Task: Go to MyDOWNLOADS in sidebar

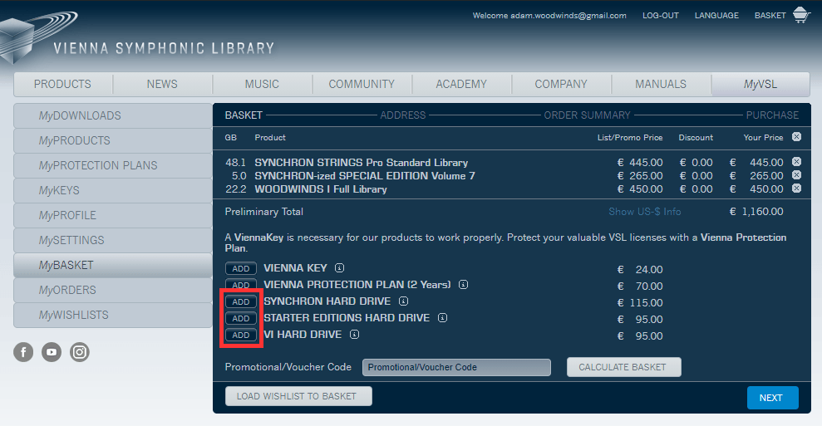Action: (x=113, y=115)
